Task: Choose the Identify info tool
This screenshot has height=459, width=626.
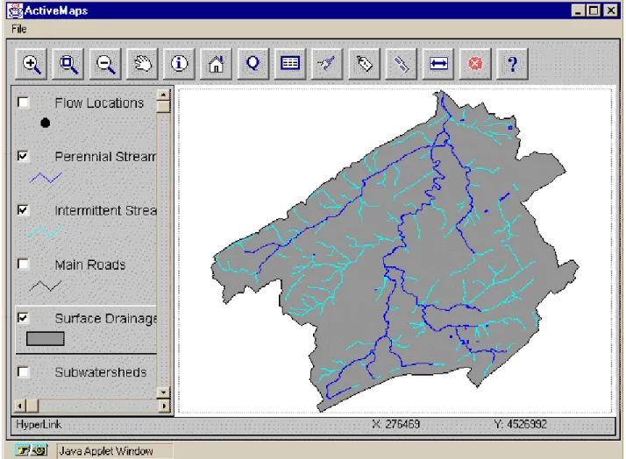Action: click(x=179, y=64)
